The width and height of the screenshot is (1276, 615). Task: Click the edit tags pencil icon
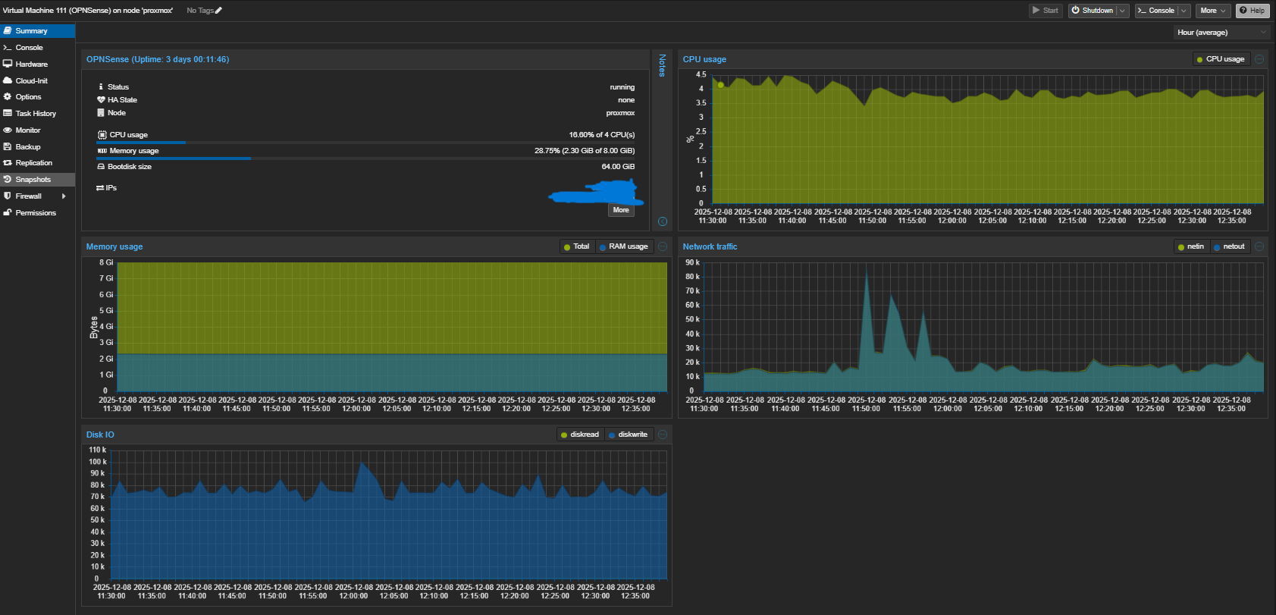[218, 11]
